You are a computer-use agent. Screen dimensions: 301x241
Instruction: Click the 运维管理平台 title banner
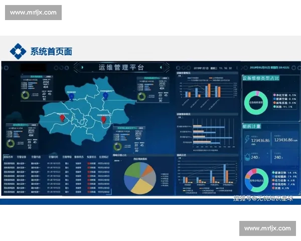[121, 67]
